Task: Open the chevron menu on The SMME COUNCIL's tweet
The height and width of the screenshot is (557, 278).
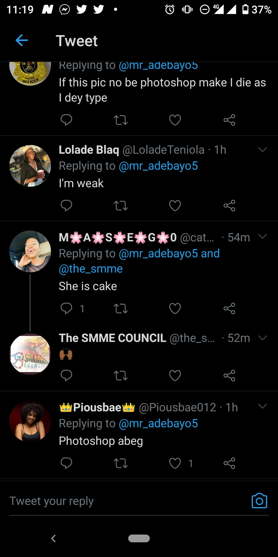Action: click(x=263, y=338)
